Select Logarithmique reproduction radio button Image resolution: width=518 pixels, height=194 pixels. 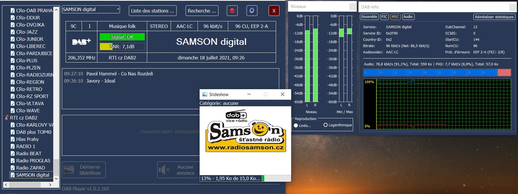point(326,125)
